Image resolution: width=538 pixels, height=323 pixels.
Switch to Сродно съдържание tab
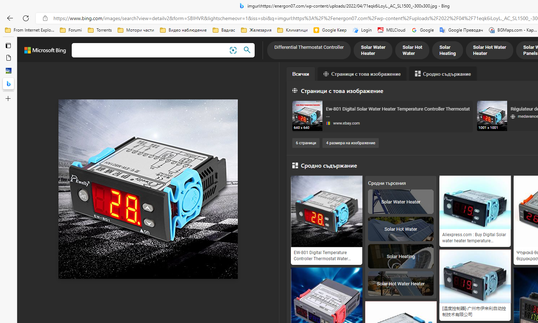[x=443, y=74]
